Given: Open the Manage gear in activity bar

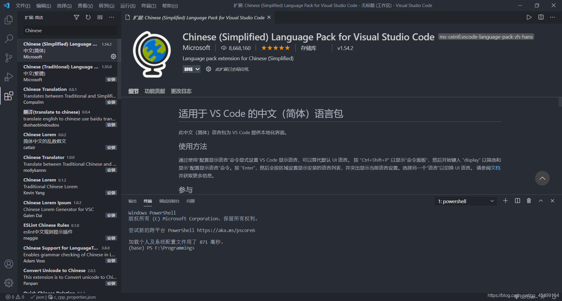Looking at the screenshot, I should pyautogui.click(x=9, y=283).
